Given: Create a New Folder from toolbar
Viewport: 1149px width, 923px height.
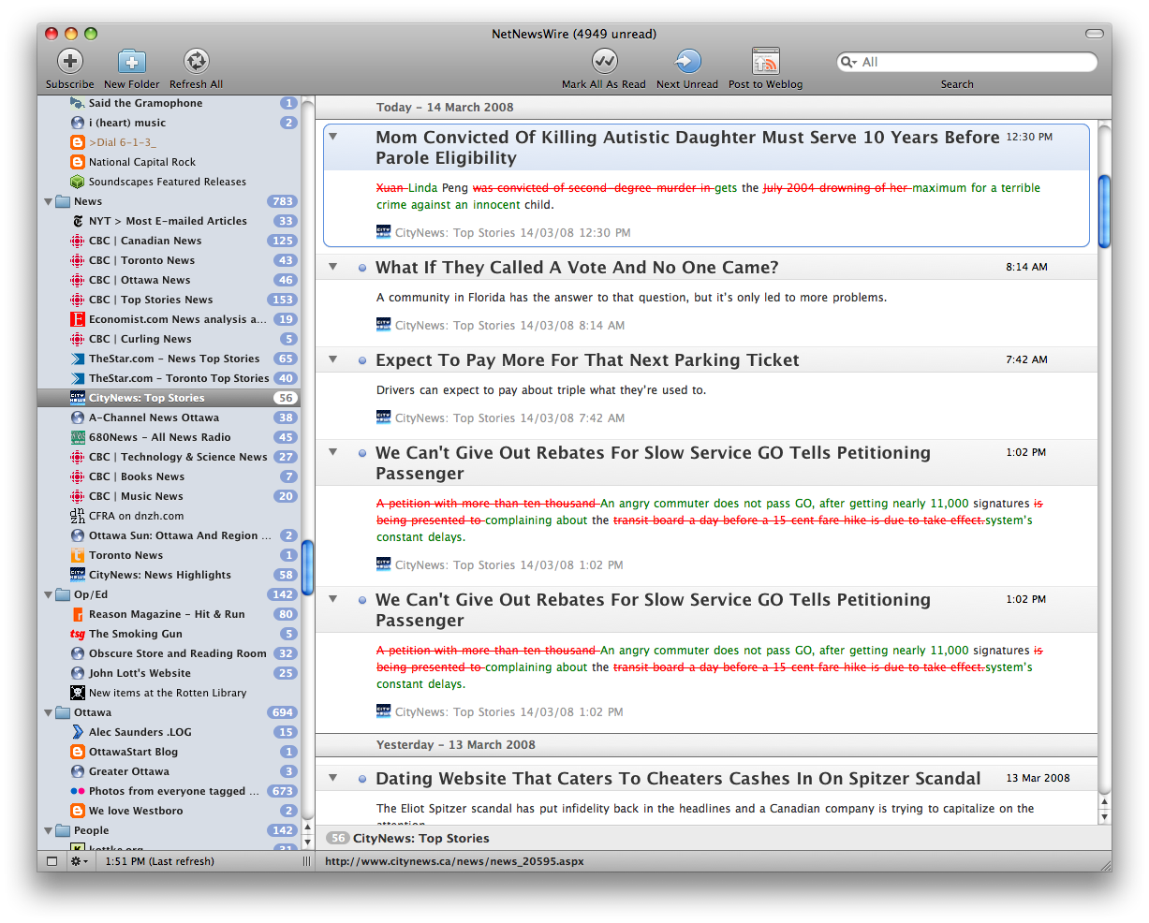Looking at the screenshot, I should pyautogui.click(x=132, y=62).
